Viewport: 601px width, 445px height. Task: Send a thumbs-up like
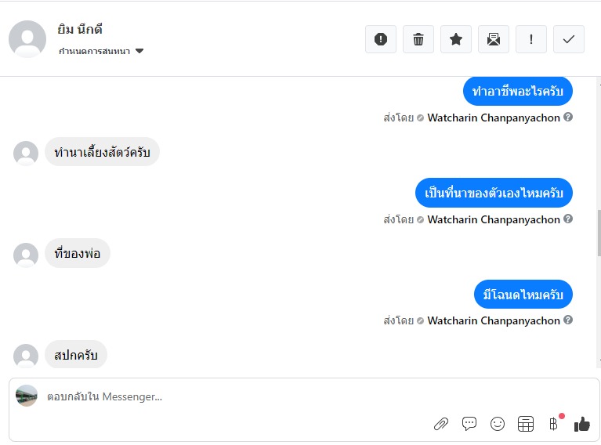pos(581,424)
